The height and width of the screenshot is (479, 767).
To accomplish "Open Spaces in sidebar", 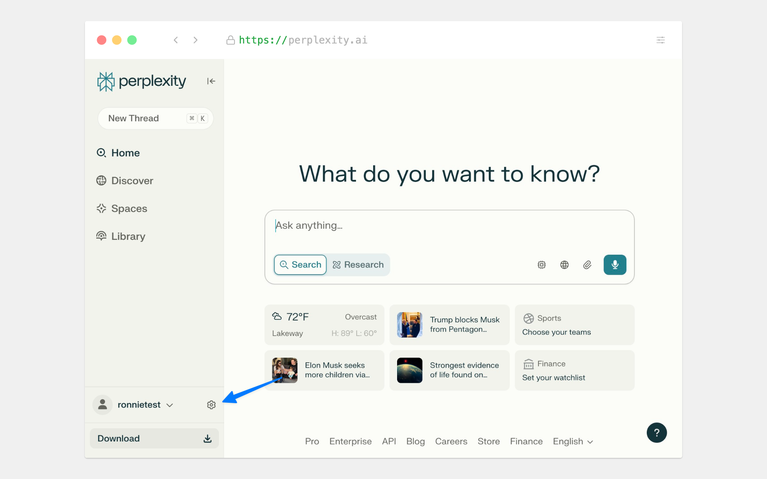I will [x=129, y=209].
